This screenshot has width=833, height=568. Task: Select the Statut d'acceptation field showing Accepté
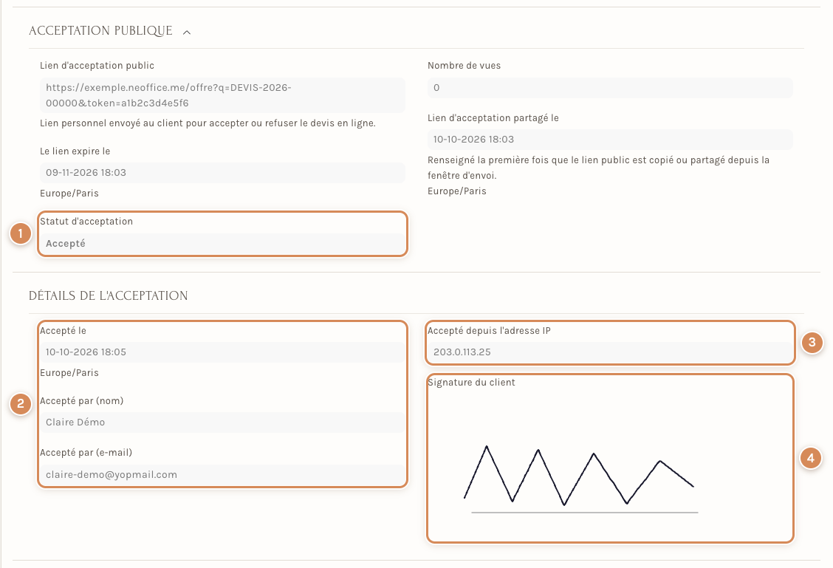[x=222, y=243]
